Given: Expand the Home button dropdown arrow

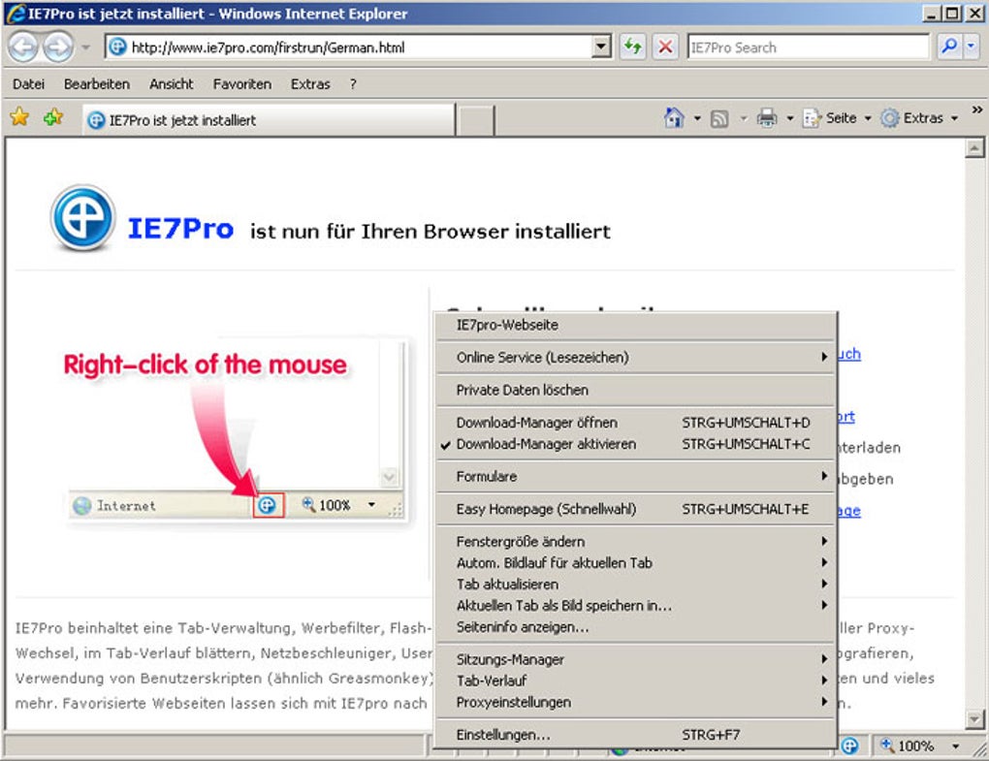Looking at the screenshot, I should click(697, 118).
